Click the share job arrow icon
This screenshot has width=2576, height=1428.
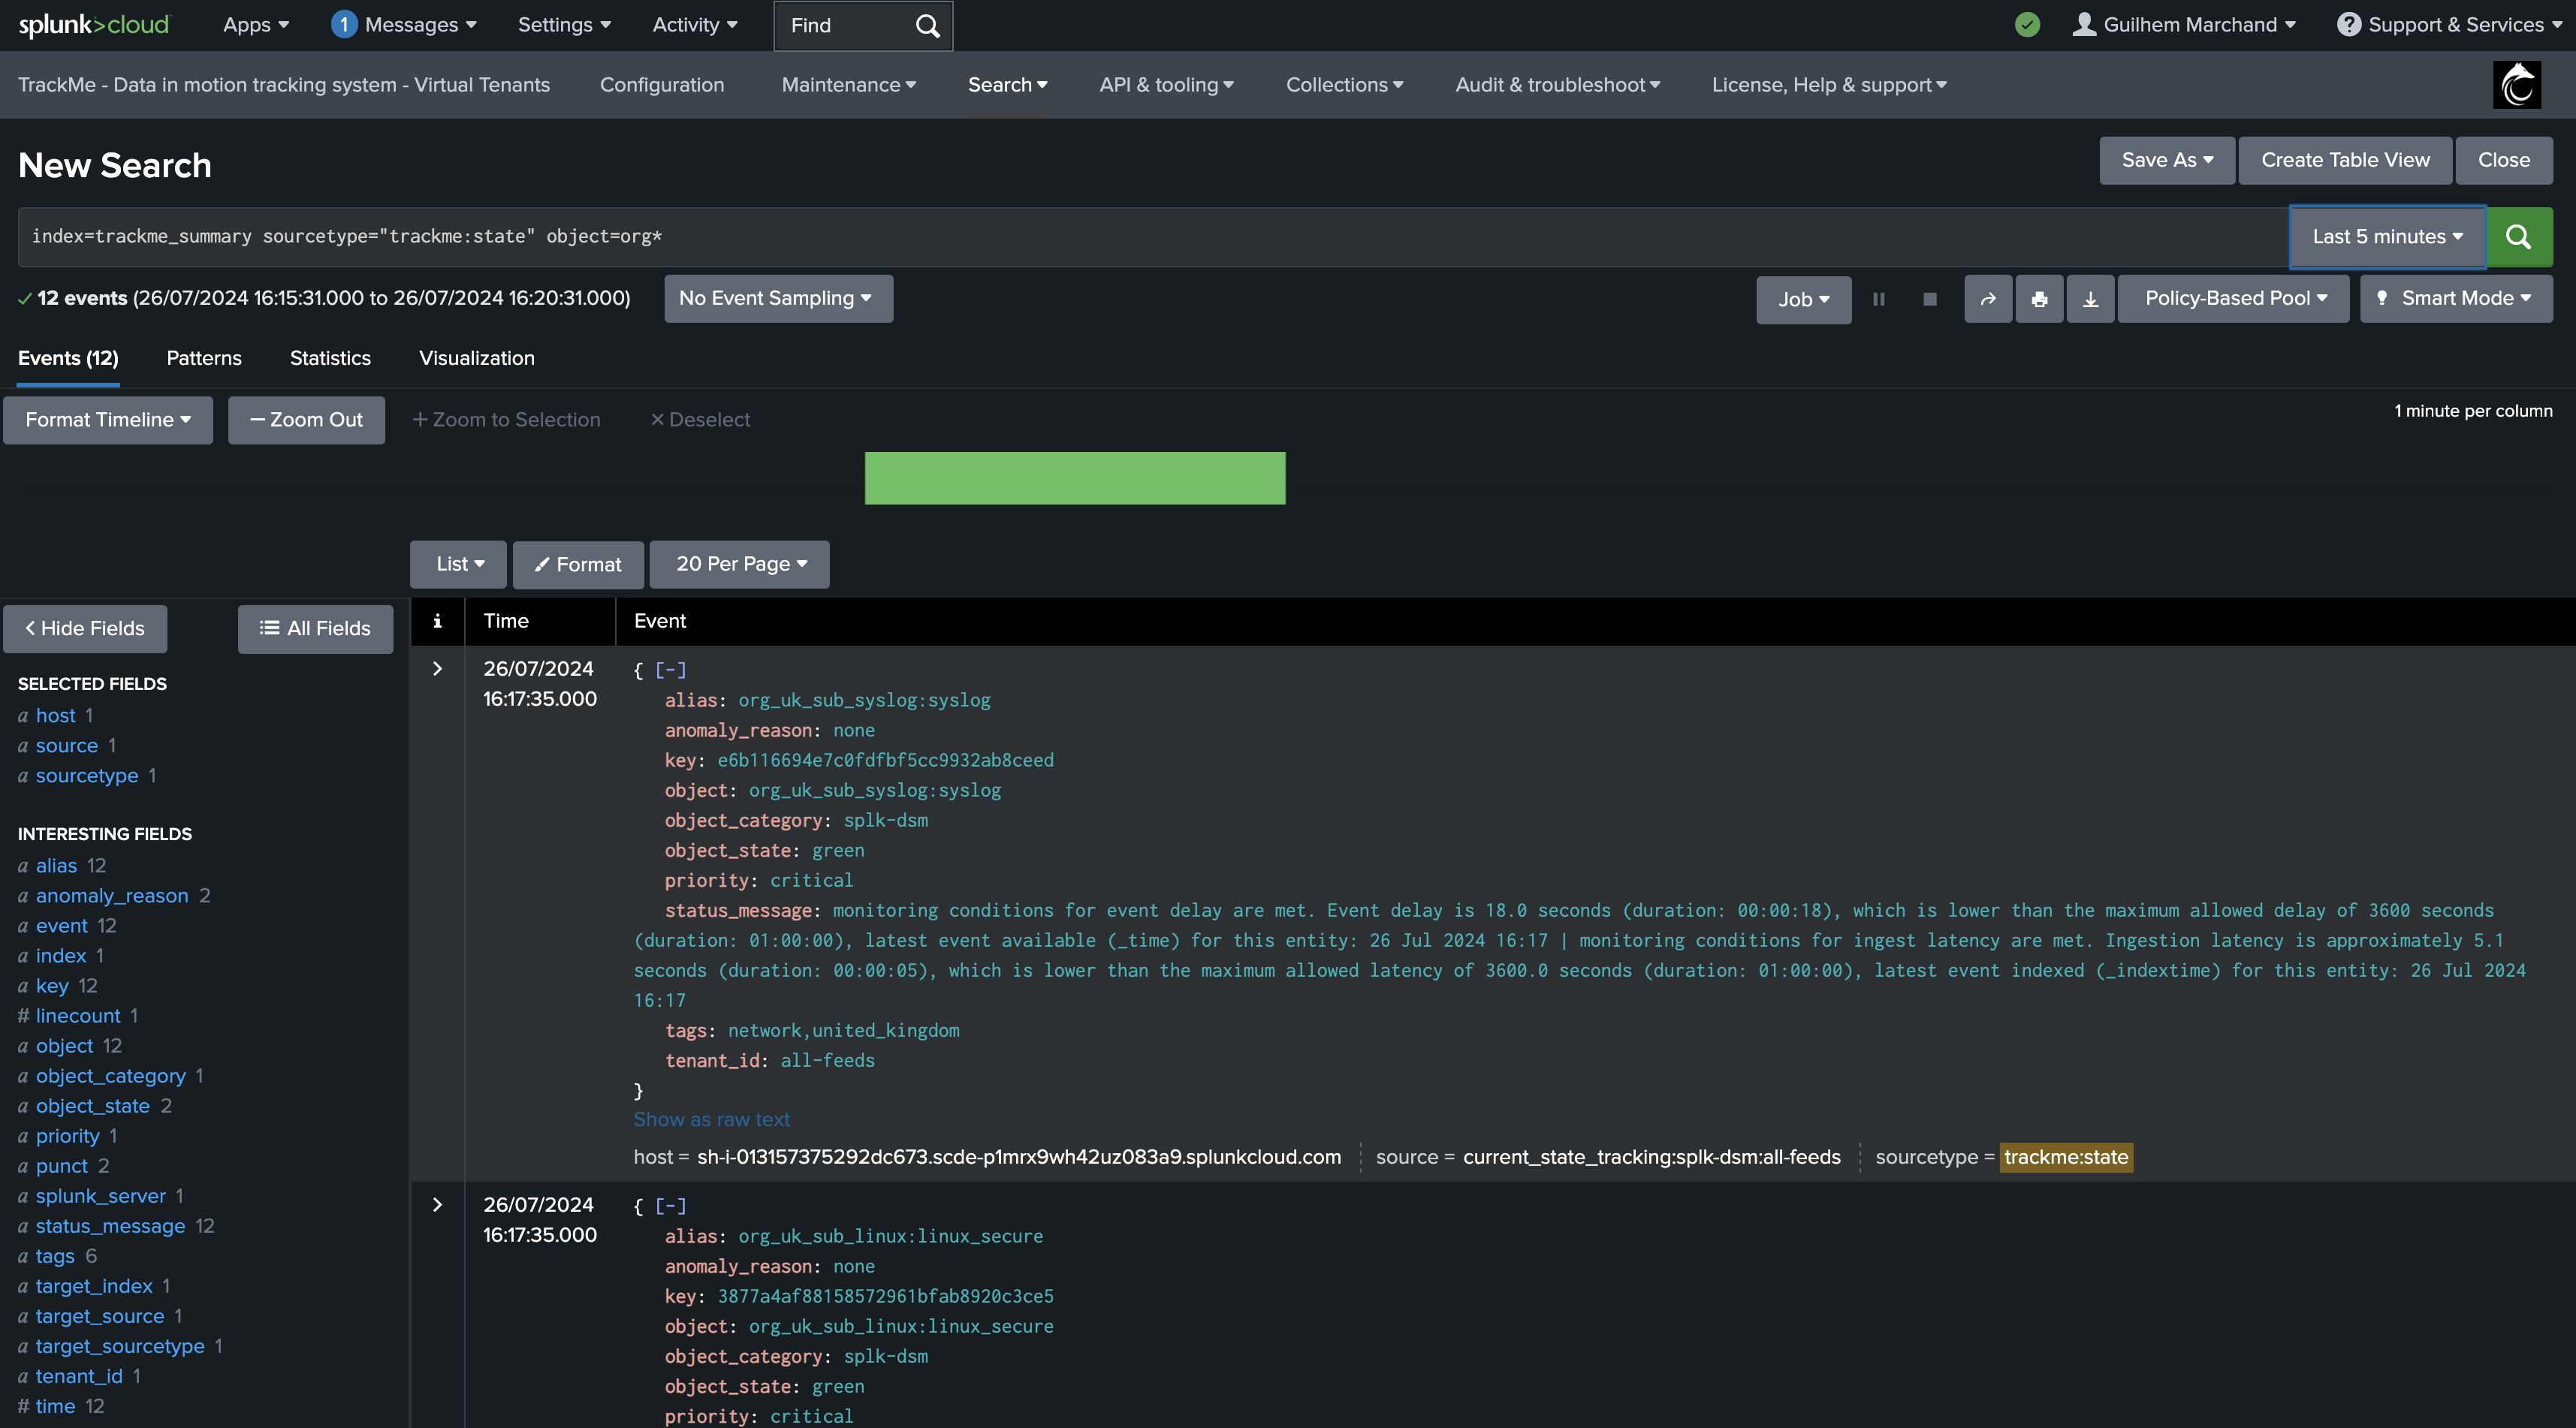point(1988,299)
